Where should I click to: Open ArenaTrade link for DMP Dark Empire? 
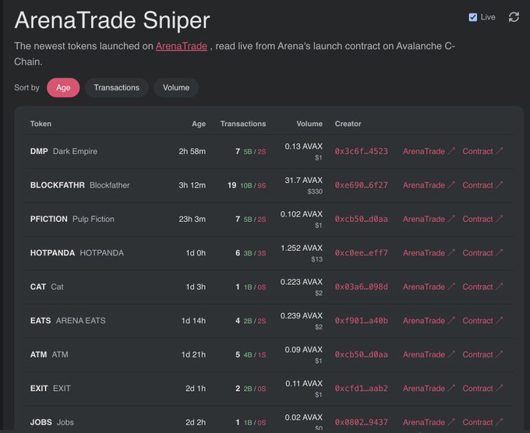click(429, 151)
